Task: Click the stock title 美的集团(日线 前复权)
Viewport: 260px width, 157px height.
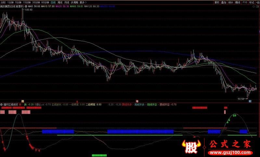Action: 12,6
